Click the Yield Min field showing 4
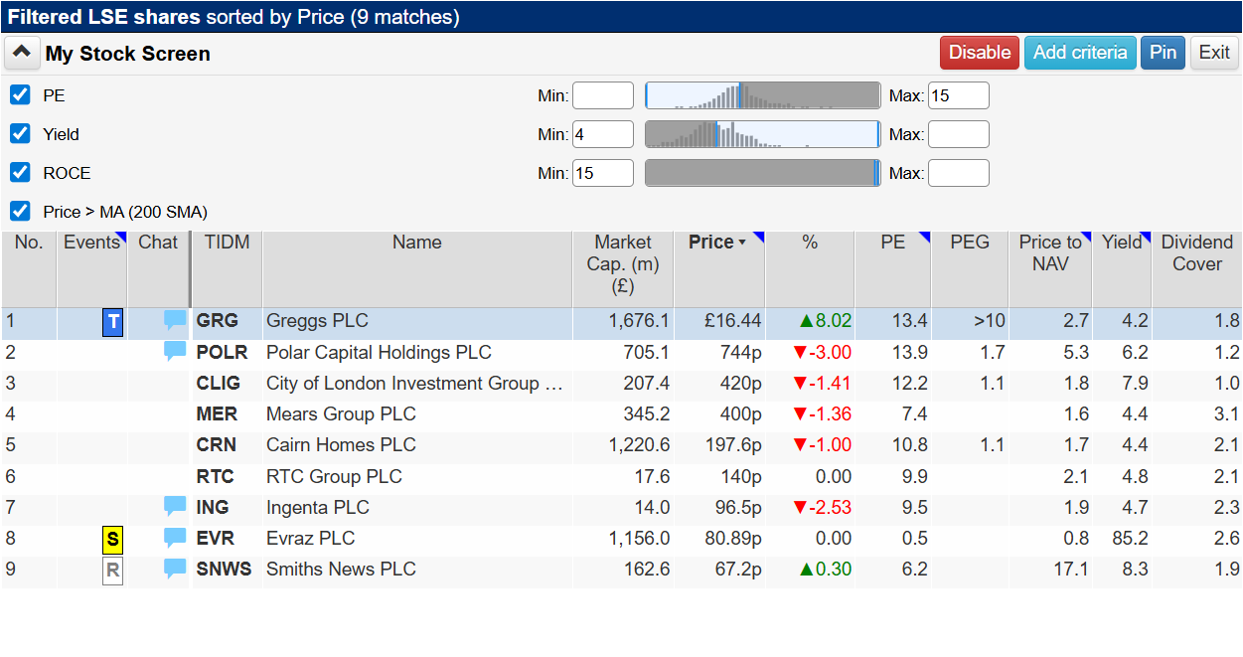This screenshot has height=657, width=1243. click(x=603, y=134)
